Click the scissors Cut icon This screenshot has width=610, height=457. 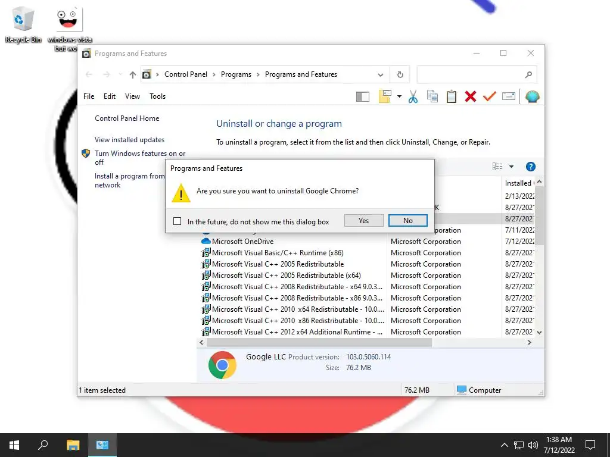(413, 96)
